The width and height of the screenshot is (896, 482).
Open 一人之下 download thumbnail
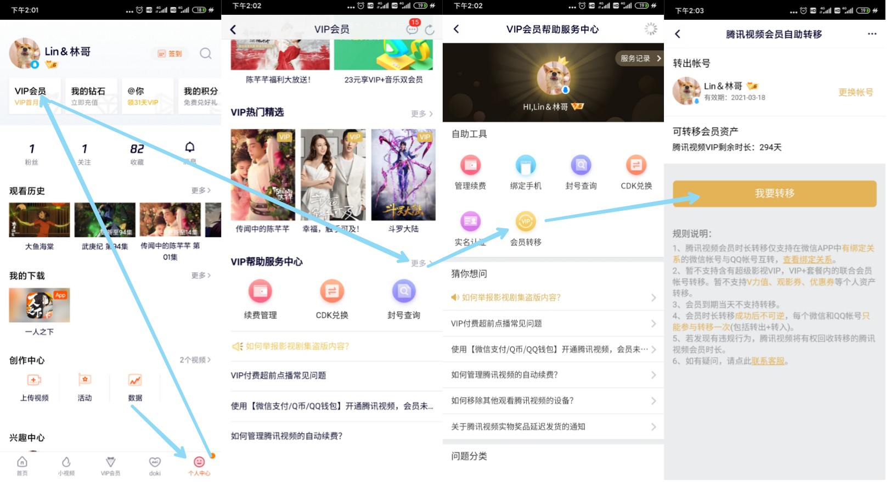pos(40,305)
